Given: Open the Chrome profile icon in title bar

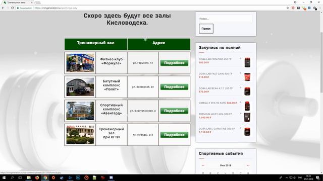Looking at the screenshot, I should [x=295, y=2].
